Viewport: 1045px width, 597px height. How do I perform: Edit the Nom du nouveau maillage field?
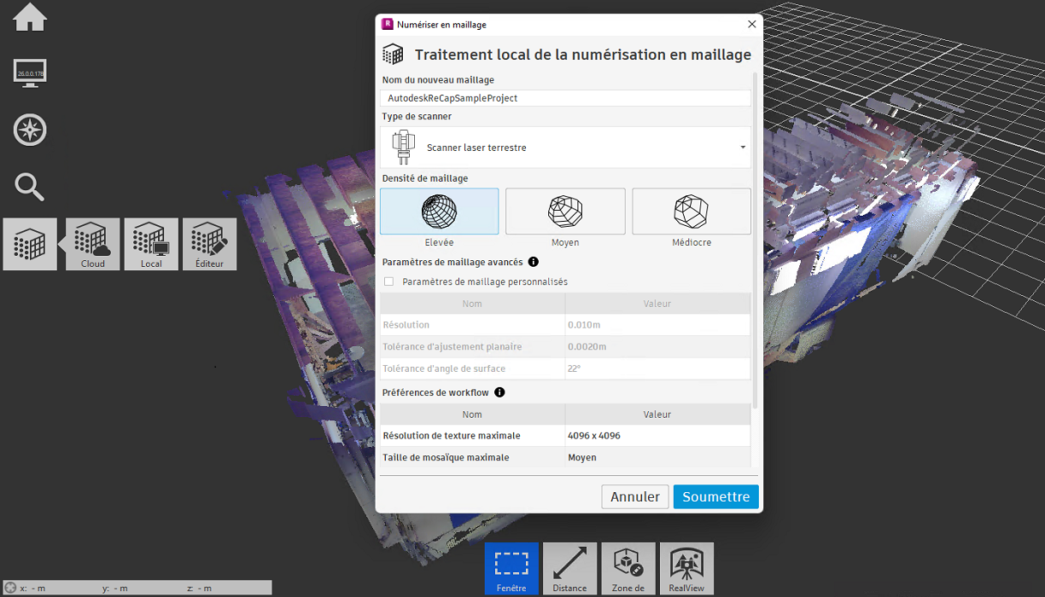(565, 98)
